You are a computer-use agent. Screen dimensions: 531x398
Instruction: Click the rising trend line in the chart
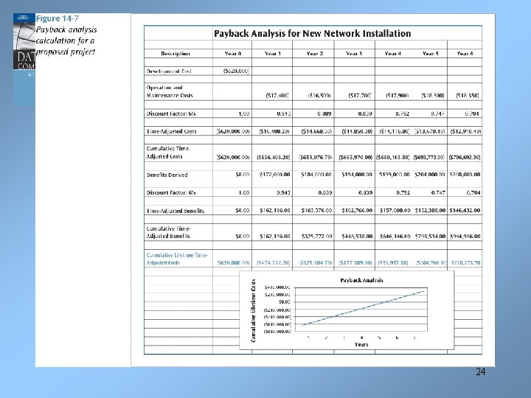(x=363, y=308)
